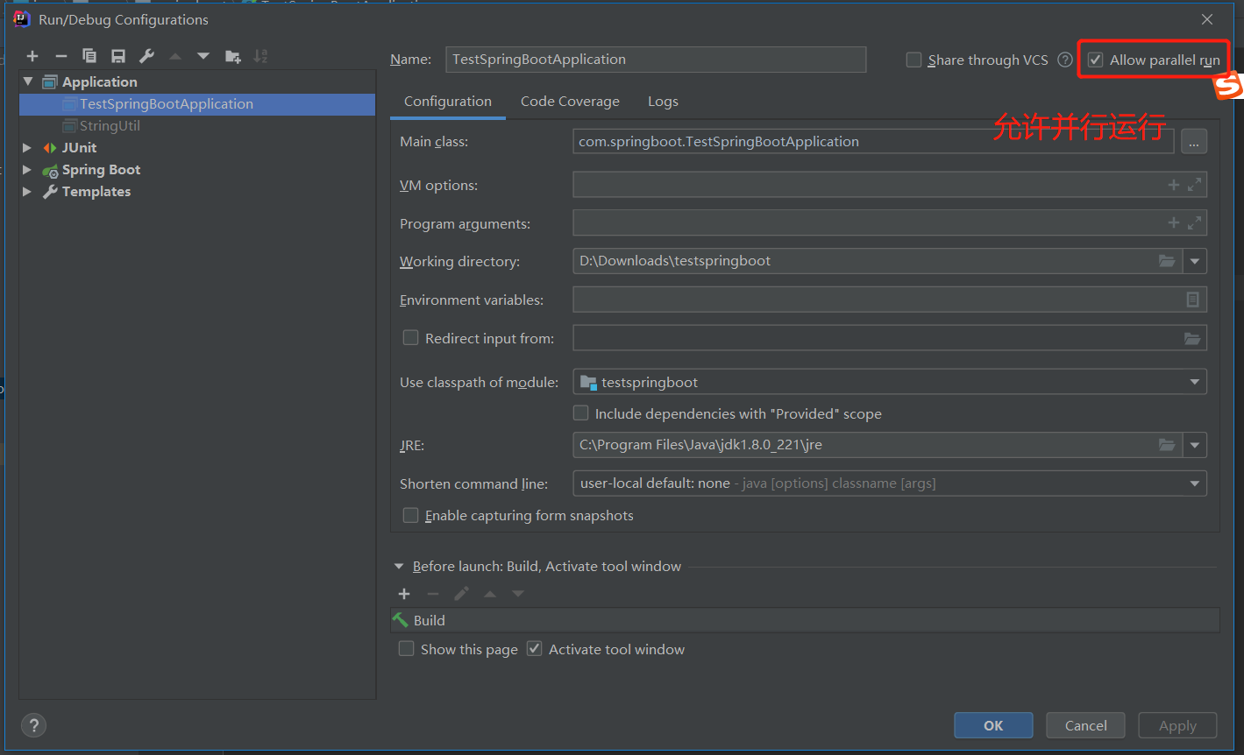Expand the VM options field
This screenshot has width=1244, height=755.
[1193, 184]
